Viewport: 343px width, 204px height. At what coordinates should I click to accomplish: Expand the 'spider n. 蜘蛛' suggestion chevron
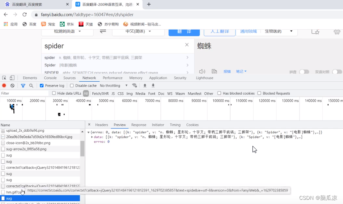click(x=187, y=57)
